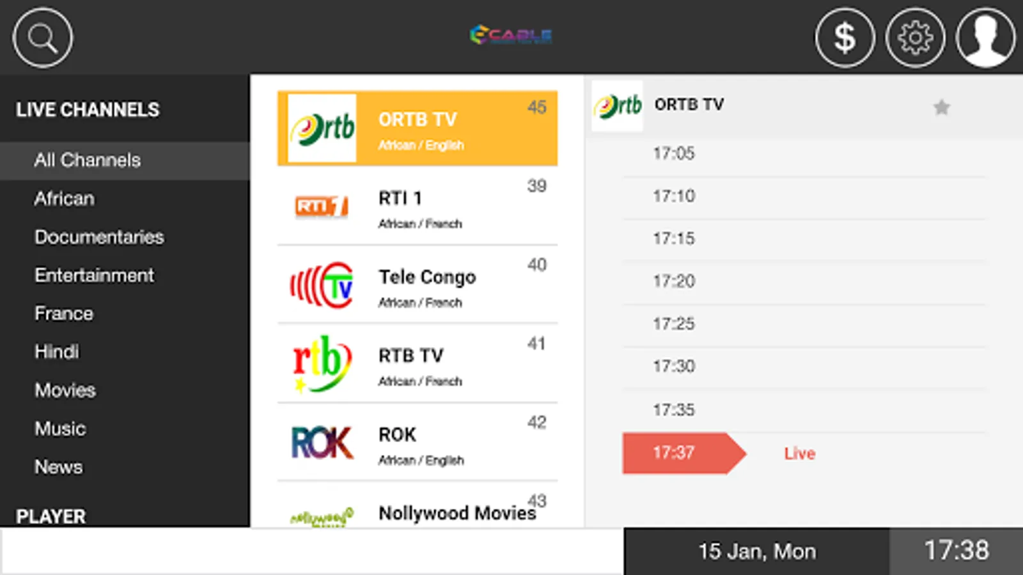
Task: Open the settings gear icon
Action: tap(915, 38)
